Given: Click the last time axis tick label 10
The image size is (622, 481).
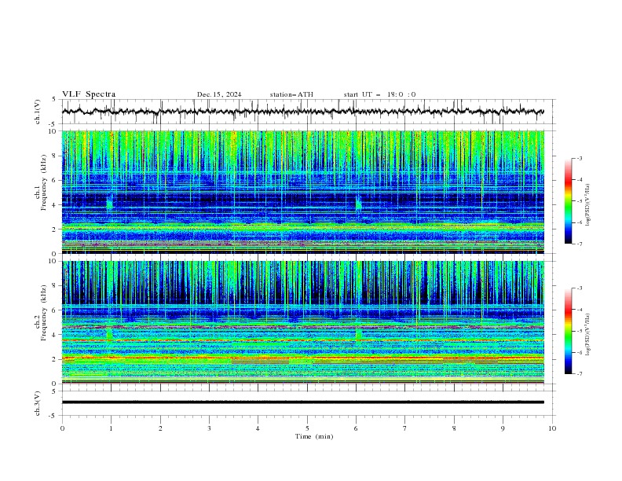Looking at the screenshot, I should [x=552, y=428].
